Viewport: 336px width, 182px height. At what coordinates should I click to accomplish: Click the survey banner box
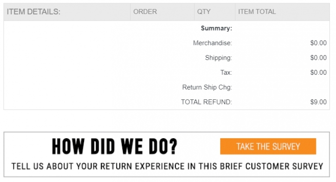pyautogui.click(x=167, y=154)
